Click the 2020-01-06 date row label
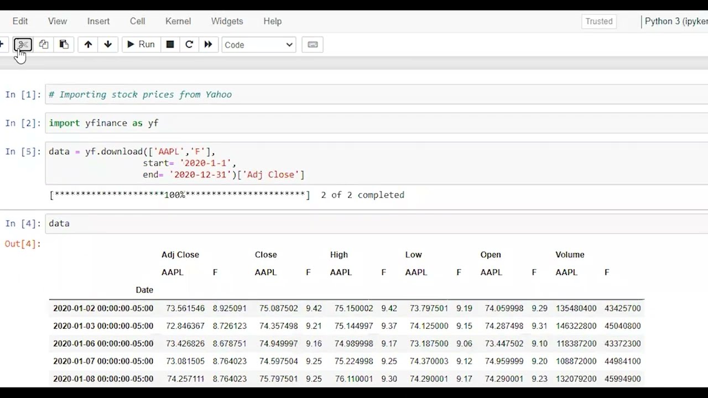 pos(103,343)
